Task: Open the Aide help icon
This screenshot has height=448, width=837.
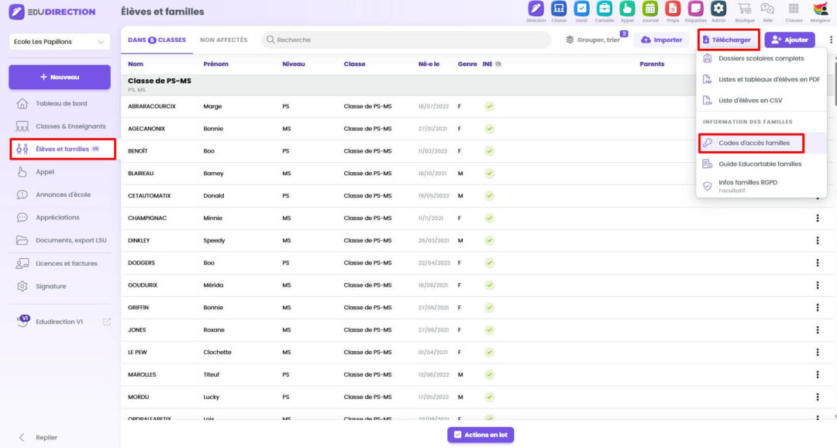Action: pos(767,9)
